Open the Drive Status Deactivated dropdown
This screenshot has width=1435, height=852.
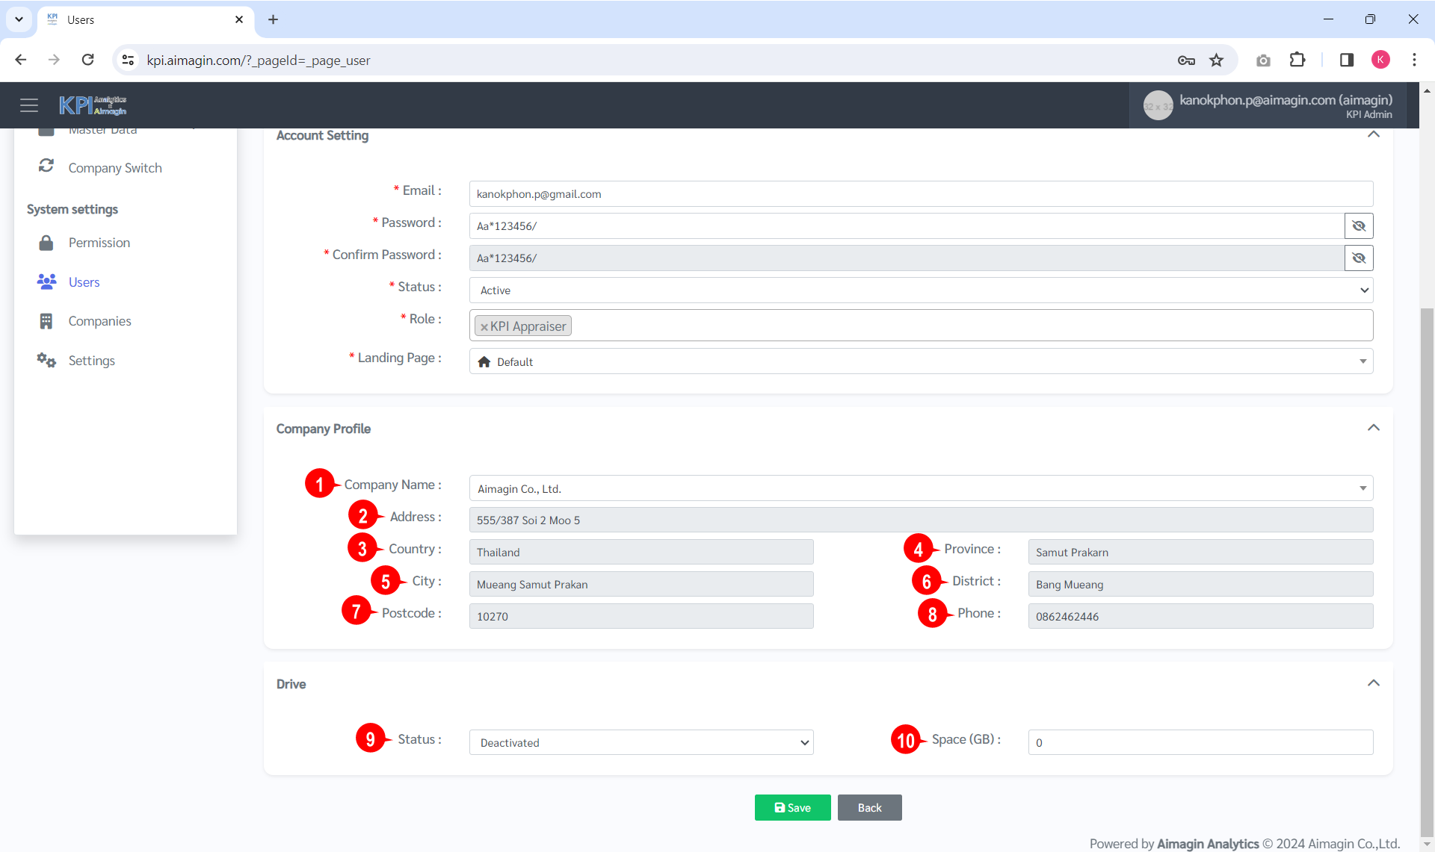pyautogui.click(x=641, y=743)
